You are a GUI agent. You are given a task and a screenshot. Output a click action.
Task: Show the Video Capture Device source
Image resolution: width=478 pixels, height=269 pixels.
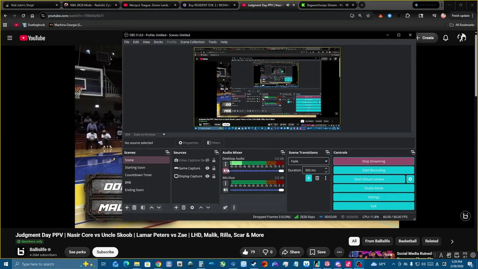tap(207, 160)
